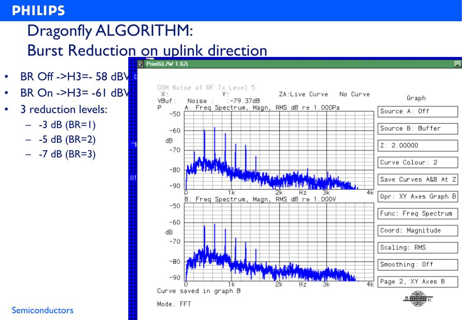Click the ZA:Live Curve label
Image resolution: width=462 pixels, height=320 pixels.
coord(303,94)
